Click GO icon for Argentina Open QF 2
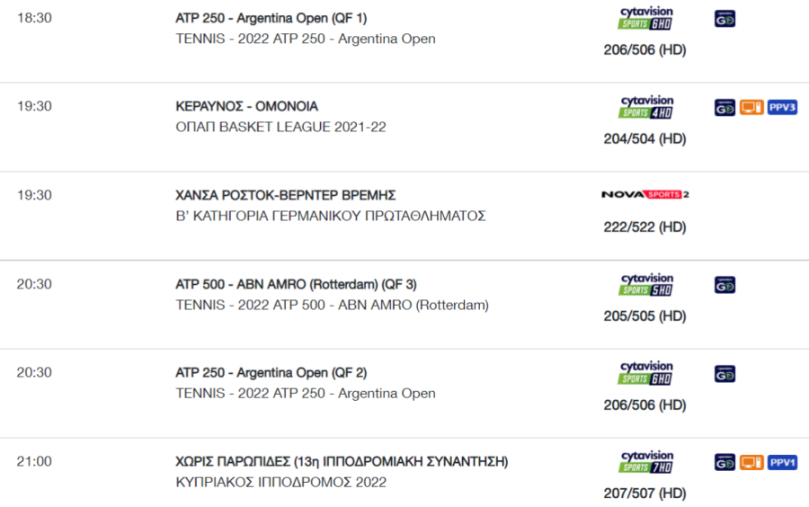This screenshot has height=507, width=809. [725, 374]
